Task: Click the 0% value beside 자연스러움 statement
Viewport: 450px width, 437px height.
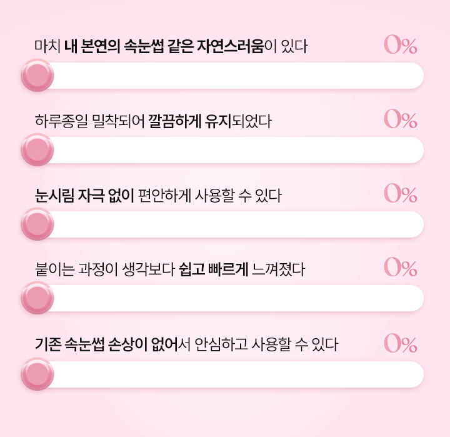Action: (x=401, y=46)
